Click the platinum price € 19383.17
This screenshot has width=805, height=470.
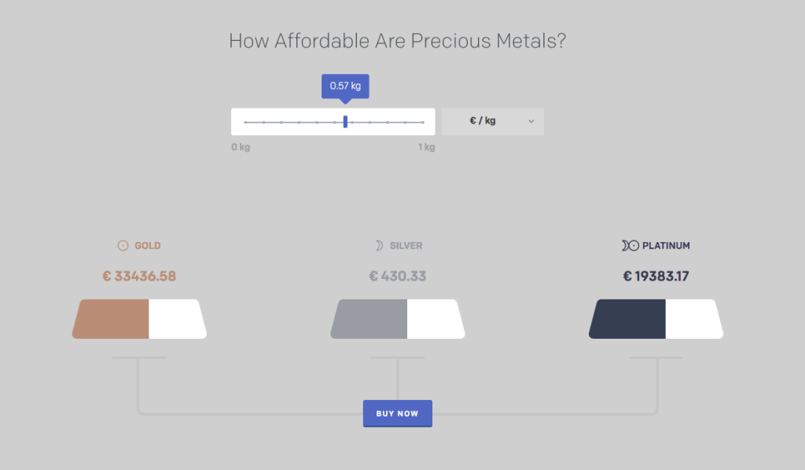(656, 277)
